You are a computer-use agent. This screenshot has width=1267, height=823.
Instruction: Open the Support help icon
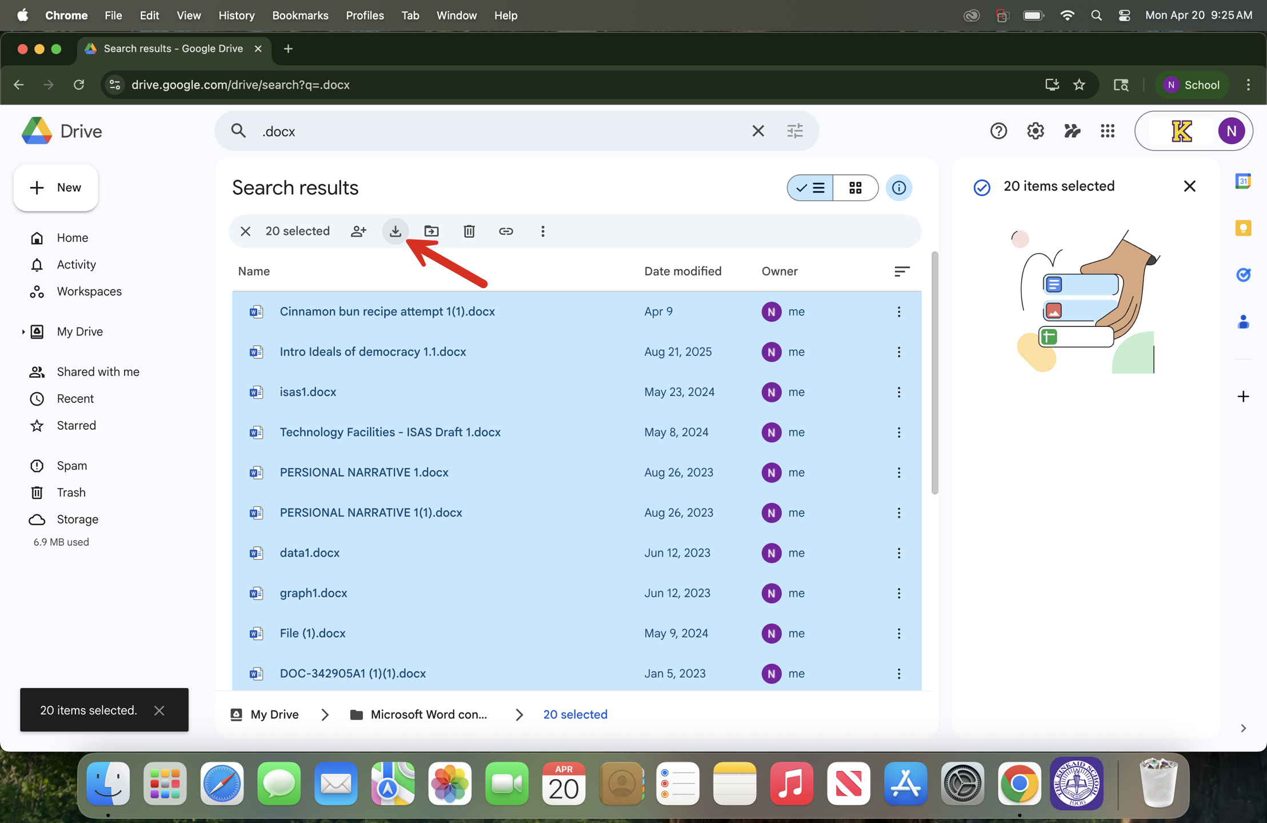(x=998, y=131)
